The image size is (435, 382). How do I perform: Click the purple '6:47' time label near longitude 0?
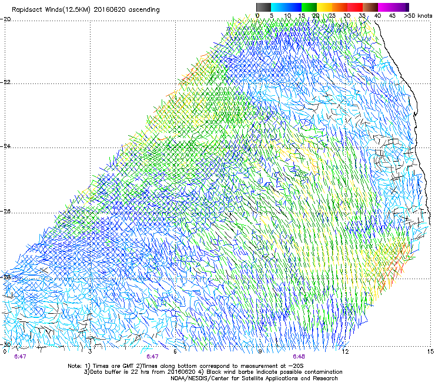coord(20,357)
